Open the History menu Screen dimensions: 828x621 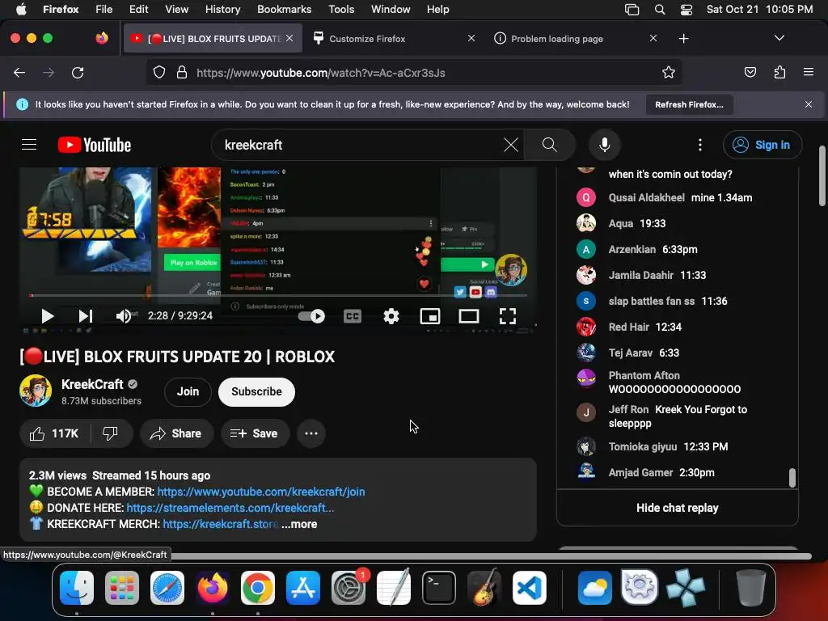pos(222,9)
